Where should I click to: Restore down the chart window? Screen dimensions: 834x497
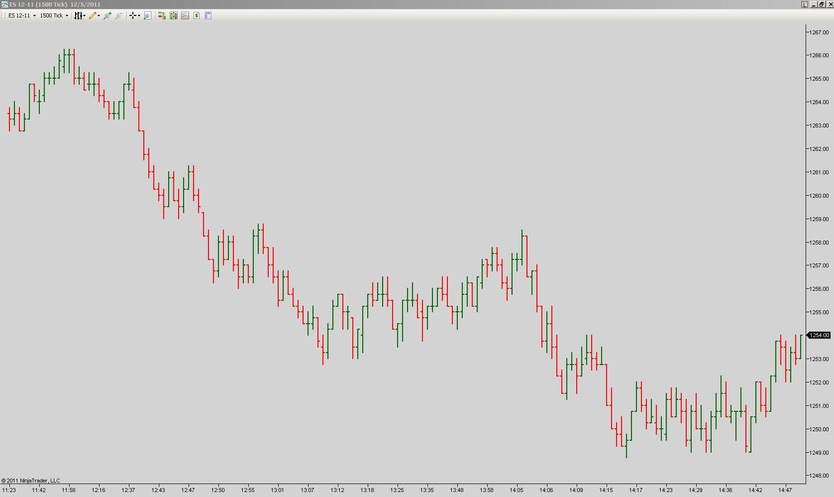(821, 4)
